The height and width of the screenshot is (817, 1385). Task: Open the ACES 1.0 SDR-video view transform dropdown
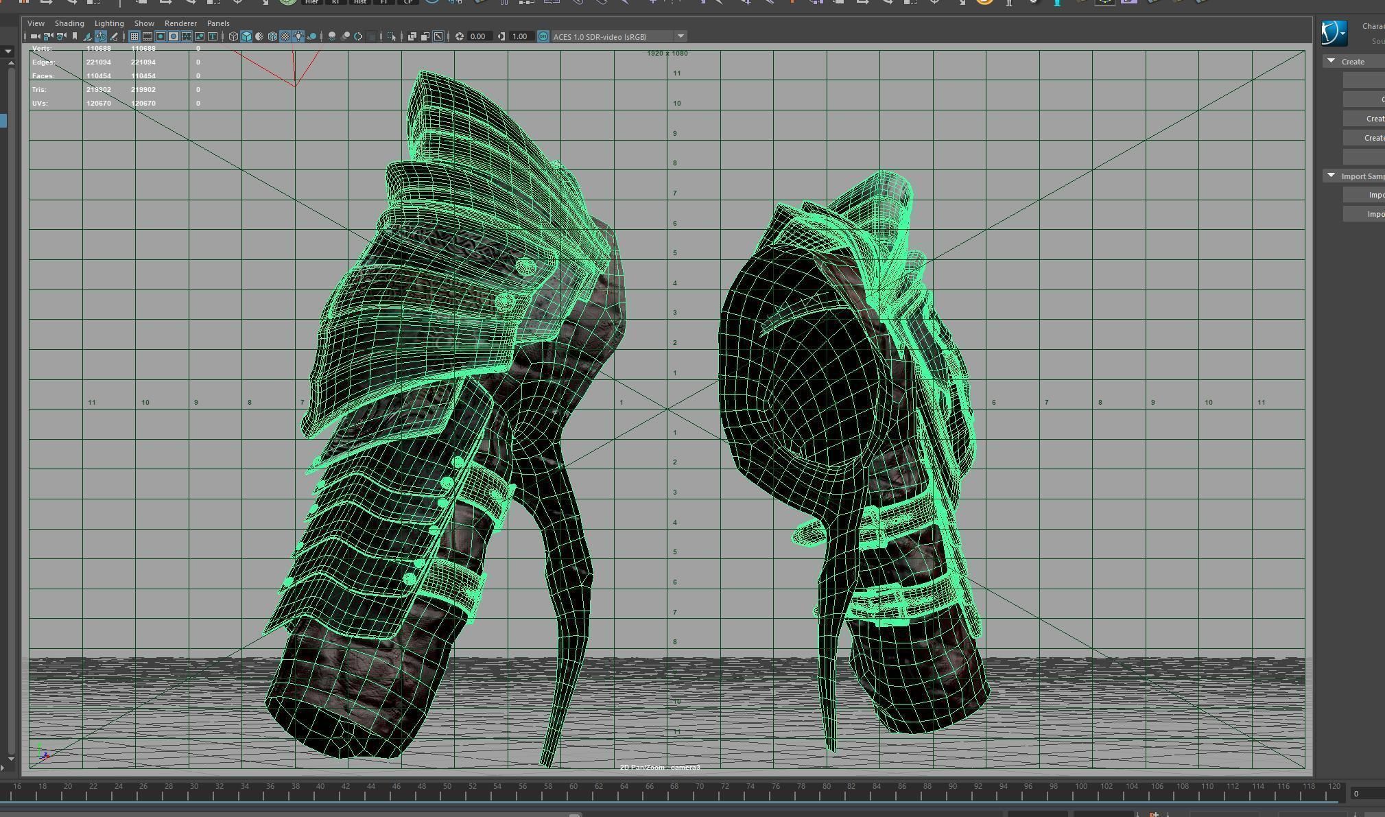click(619, 36)
